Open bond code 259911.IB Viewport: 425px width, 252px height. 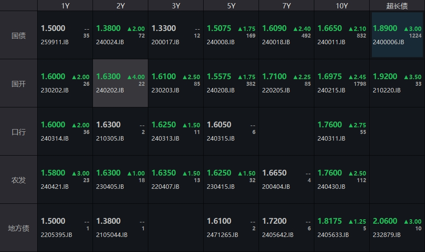pos(54,42)
